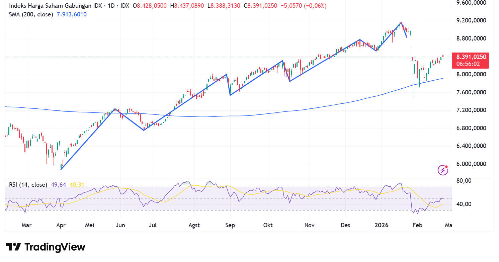Select the Agst label on the time axis
The image size is (499, 262).
tap(194, 225)
